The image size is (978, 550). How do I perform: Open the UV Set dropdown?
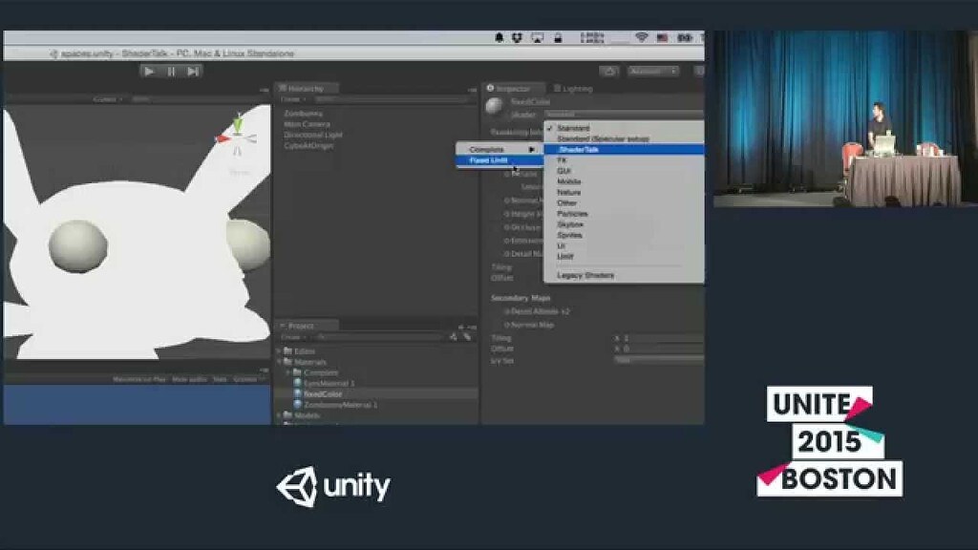click(659, 360)
